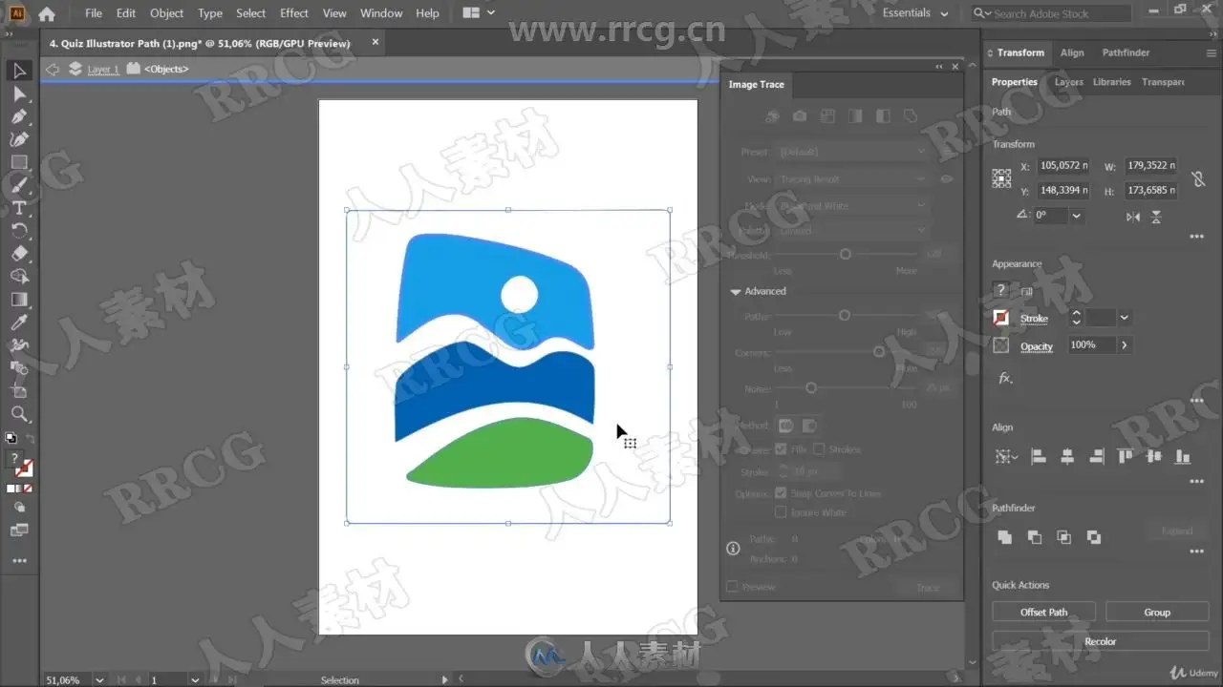Toggle Snap Curves To Lines checkbox
Image resolution: width=1223 pixels, height=687 pixels.
coord(781,493)
